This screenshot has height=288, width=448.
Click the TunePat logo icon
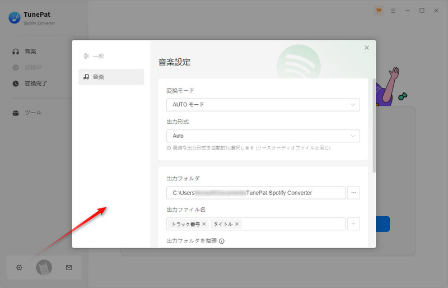coord(15,18)
